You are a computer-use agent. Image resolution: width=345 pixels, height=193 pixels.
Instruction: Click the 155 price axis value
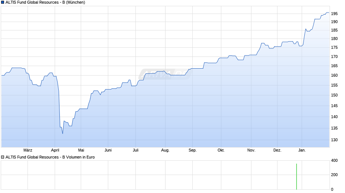334,85
